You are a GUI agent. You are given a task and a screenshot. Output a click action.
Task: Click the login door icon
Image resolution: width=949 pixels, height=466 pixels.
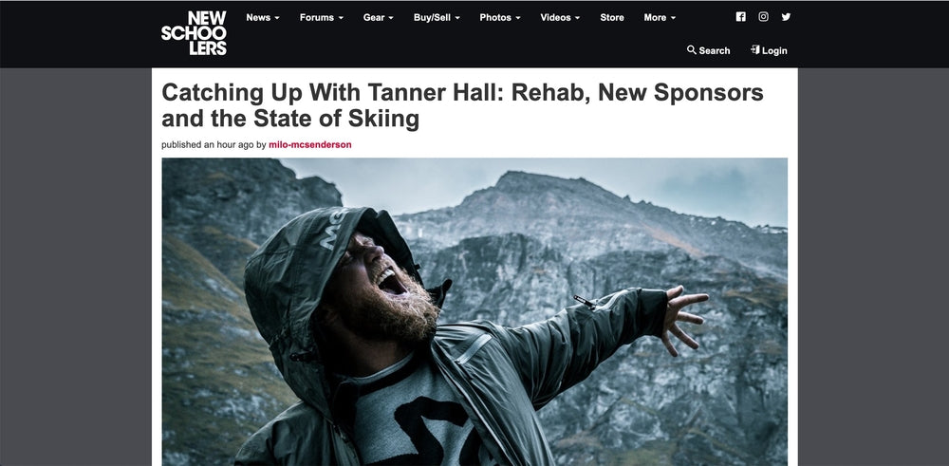pyautogui.click(x=754, y=50)
